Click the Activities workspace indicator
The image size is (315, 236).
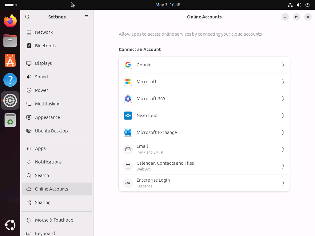11,5
